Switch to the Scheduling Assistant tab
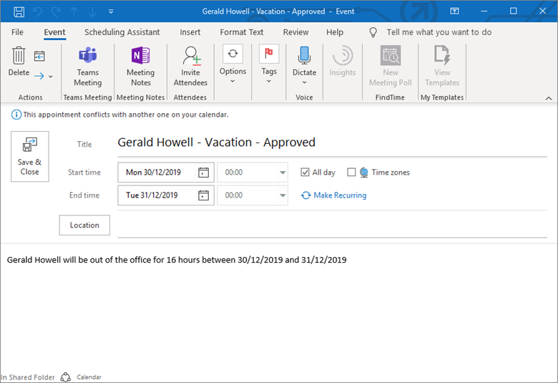 coord(124,32)
